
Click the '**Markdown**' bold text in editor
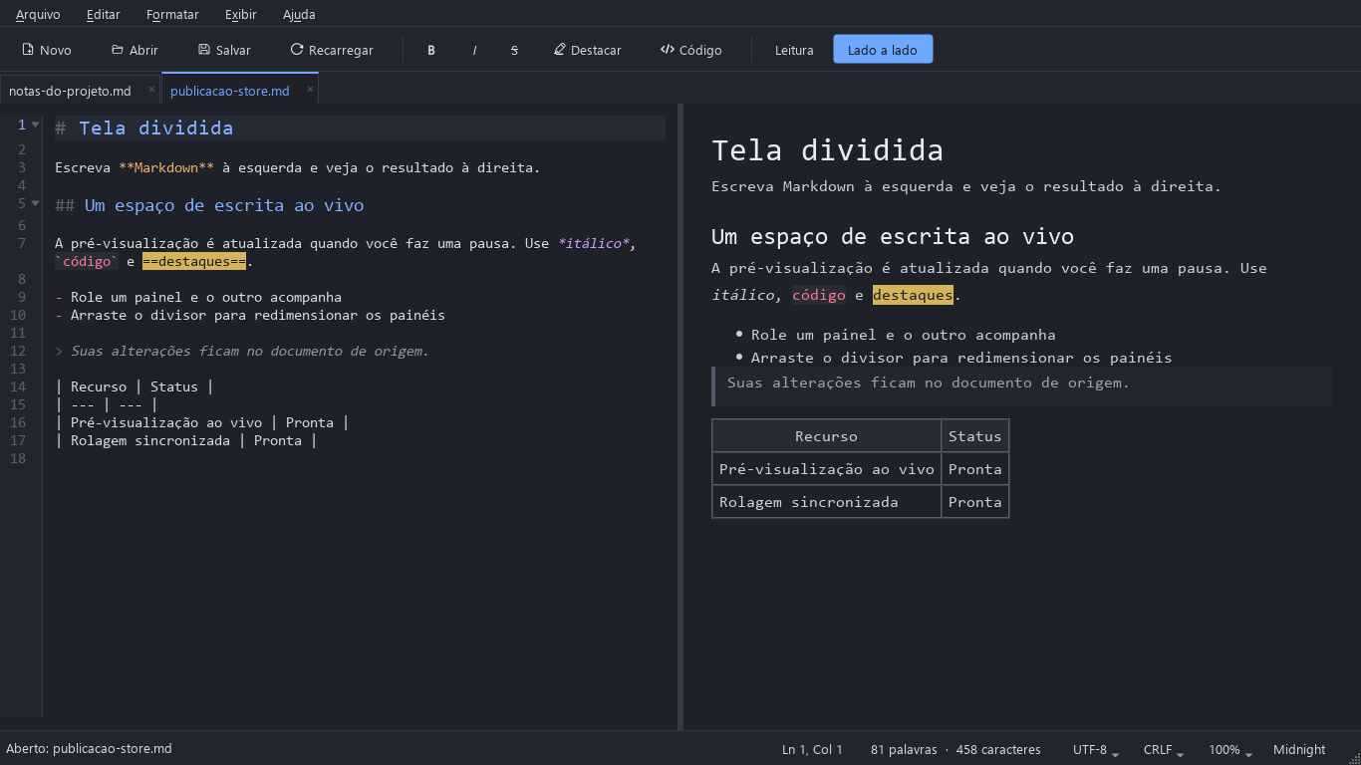click(166, 167)
